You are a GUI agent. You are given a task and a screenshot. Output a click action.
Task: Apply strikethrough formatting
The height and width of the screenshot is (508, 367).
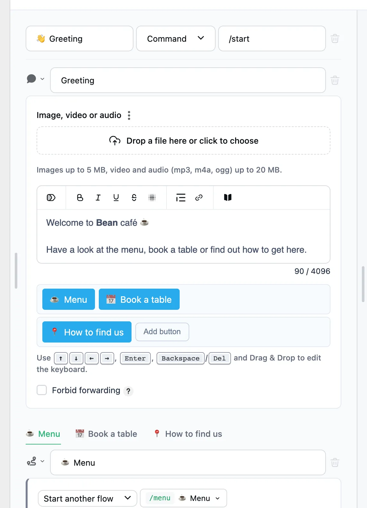click(134, 198)
